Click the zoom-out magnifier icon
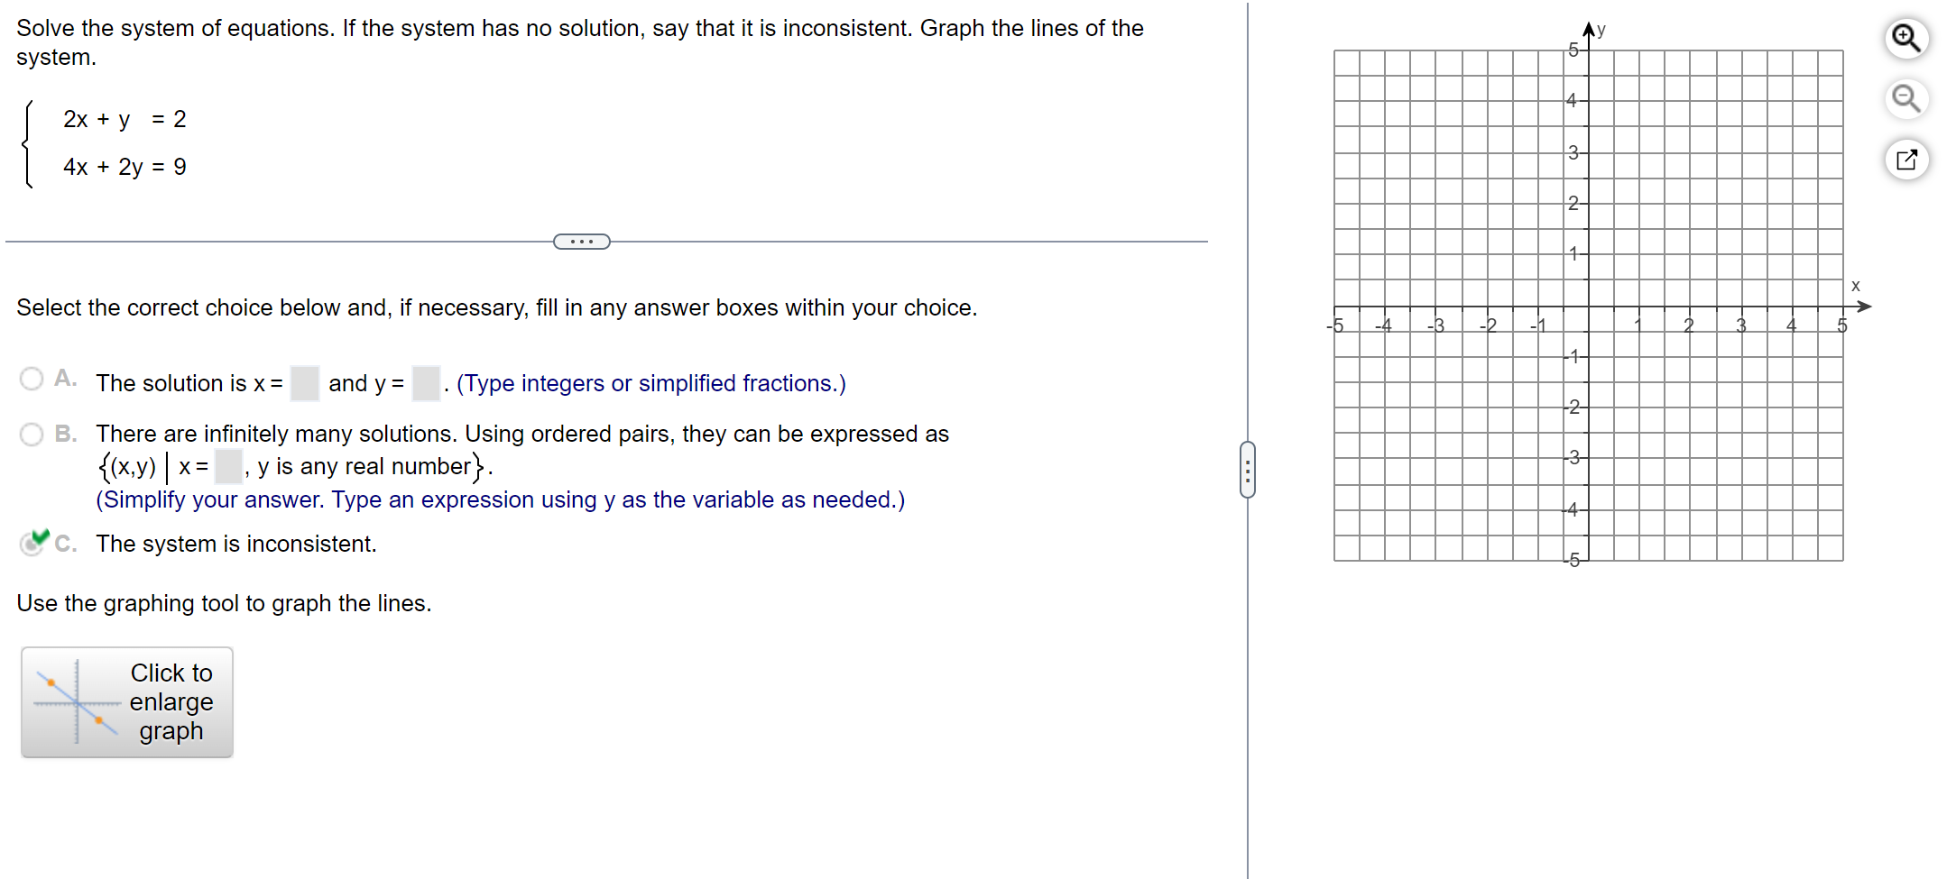The height and width of the screenshot is (879, 1956). coord(1905,99)
